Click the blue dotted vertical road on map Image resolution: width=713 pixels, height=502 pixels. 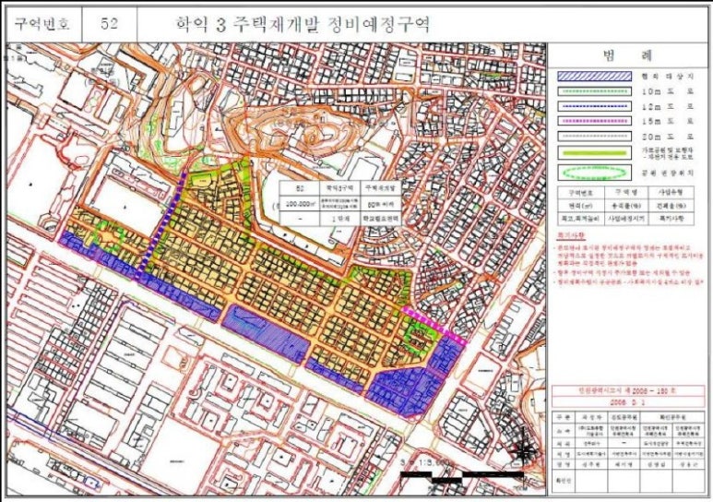(161, 223)
